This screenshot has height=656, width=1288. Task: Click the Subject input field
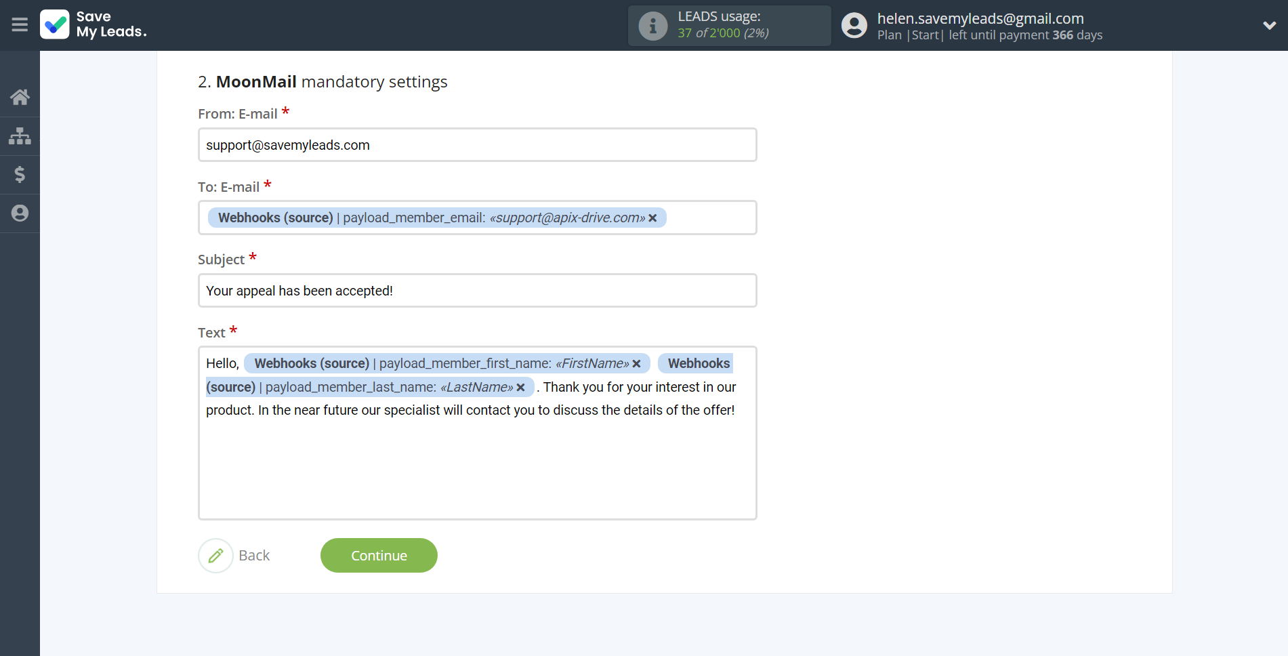pyautogui.click(x=477, y=291)
